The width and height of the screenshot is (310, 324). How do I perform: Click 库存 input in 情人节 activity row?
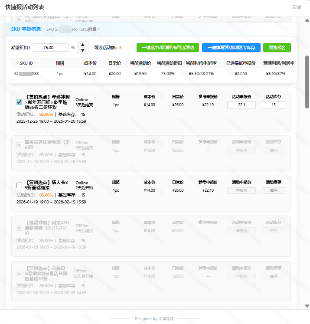274,190
